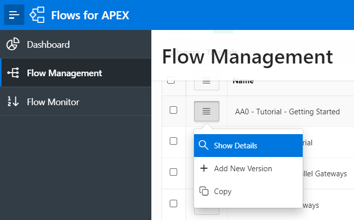Tick the checkbox for AA0 Tutorial Getting Started

click(x=173, y=110)
